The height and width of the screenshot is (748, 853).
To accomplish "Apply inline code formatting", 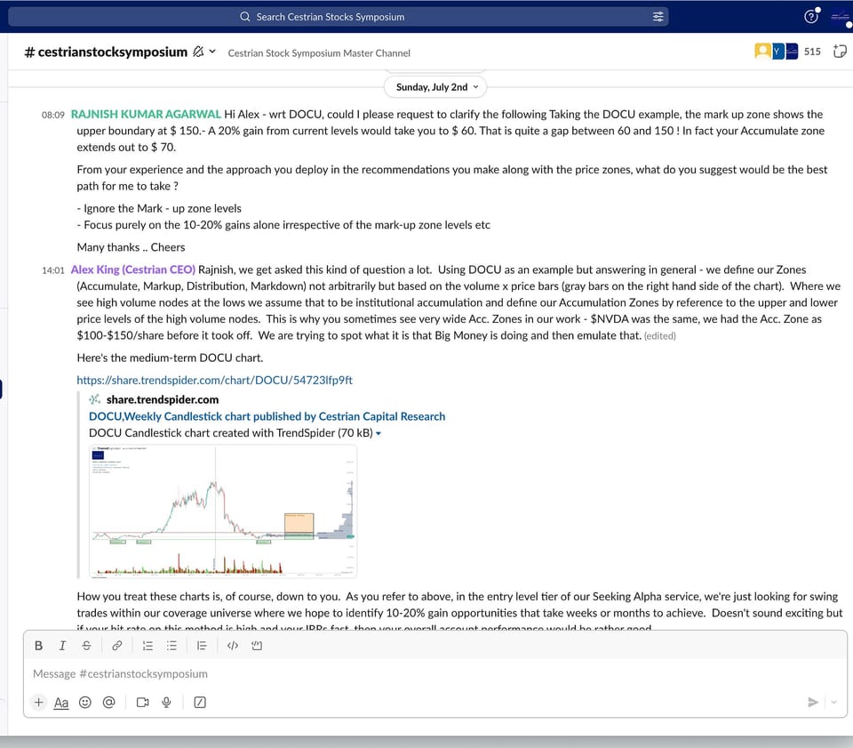I will pos(233,646).
